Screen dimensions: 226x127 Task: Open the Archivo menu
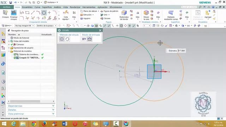point(7,7)
